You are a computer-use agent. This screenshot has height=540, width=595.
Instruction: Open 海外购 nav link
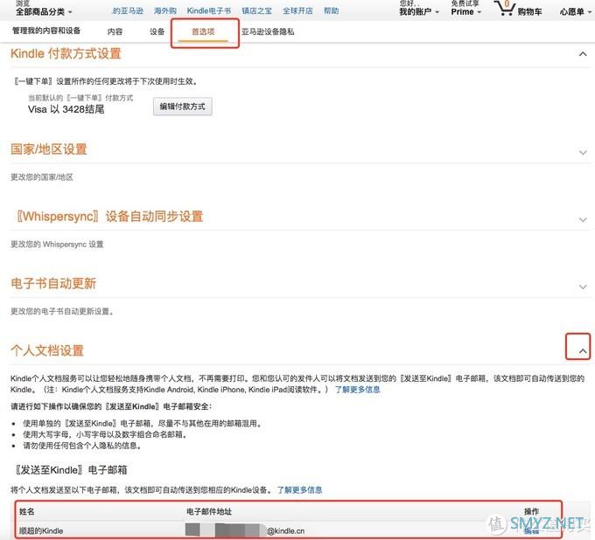[165, 11]
